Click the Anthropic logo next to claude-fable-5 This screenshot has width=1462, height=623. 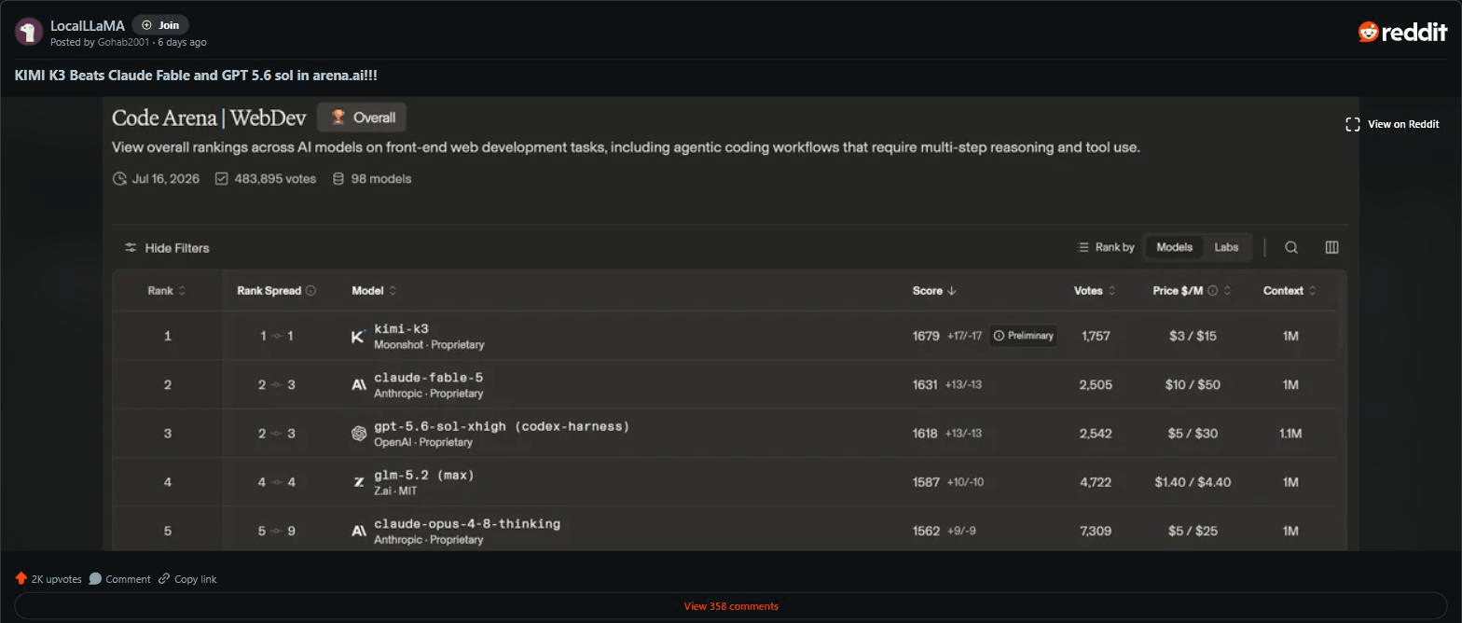click(358, 385)
